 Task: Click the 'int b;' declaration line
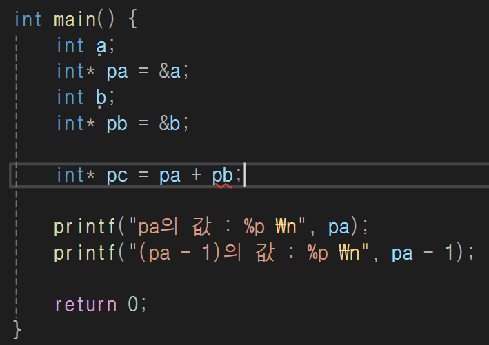coord(86,97)
